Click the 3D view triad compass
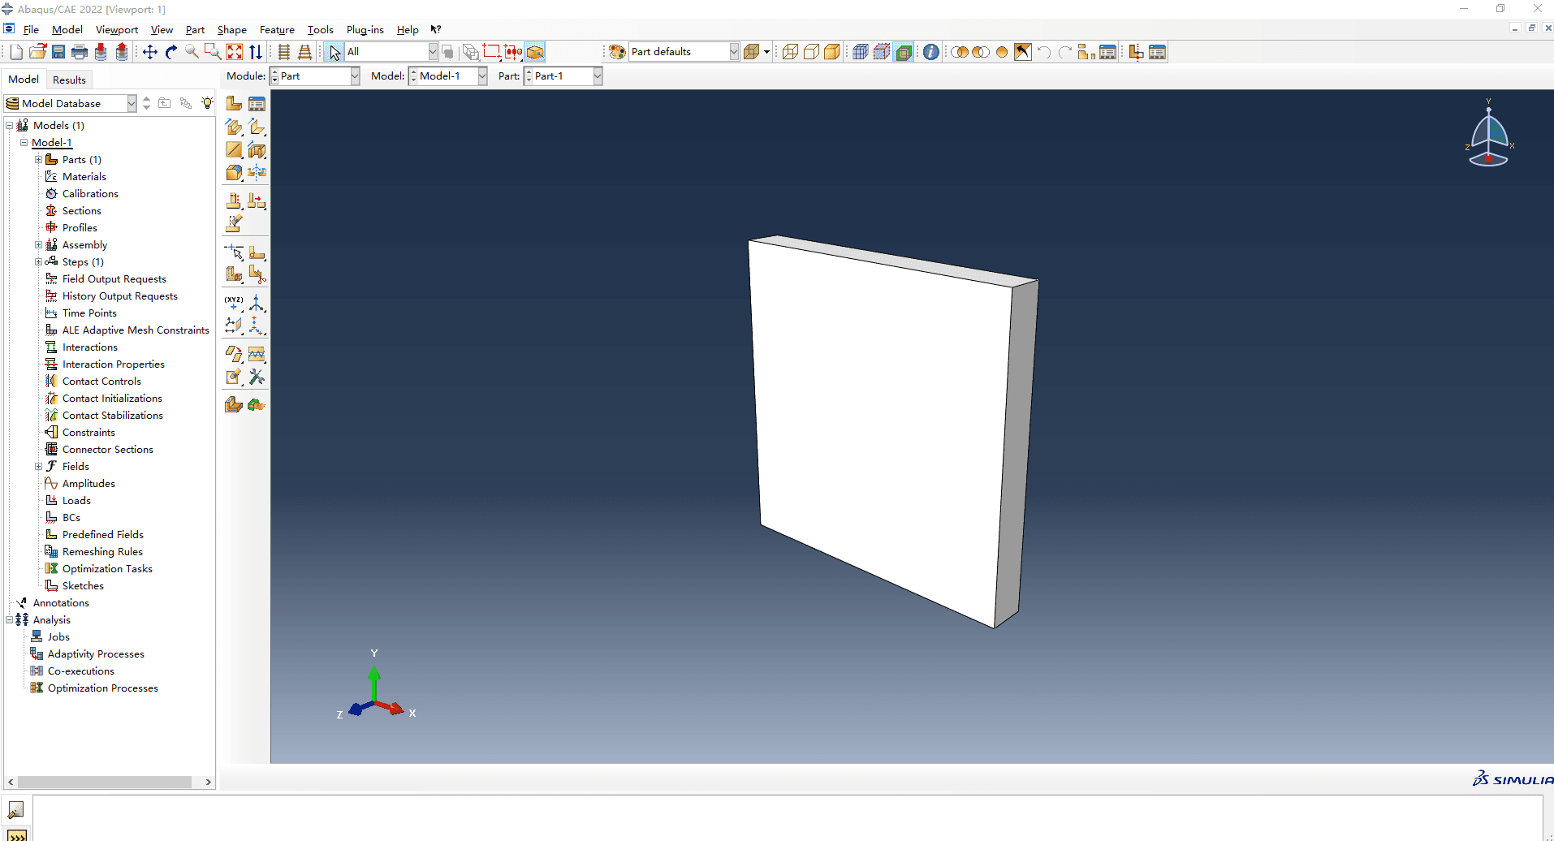The width and height of the screenshot is (1554, 841). [1488, 134]
